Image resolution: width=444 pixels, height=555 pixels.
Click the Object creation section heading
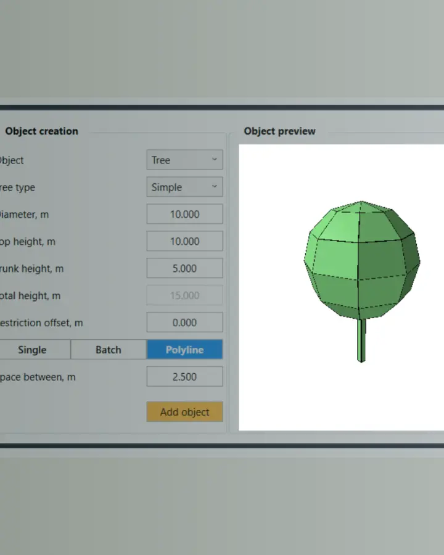coord(41,131)
